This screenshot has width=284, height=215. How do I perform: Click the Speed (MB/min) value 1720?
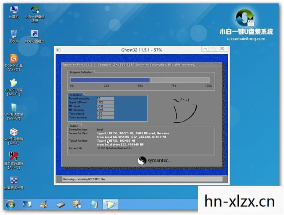(105, 102)
